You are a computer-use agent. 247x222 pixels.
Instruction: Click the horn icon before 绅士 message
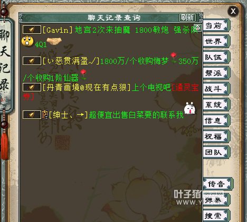click(x=32, y=115)
